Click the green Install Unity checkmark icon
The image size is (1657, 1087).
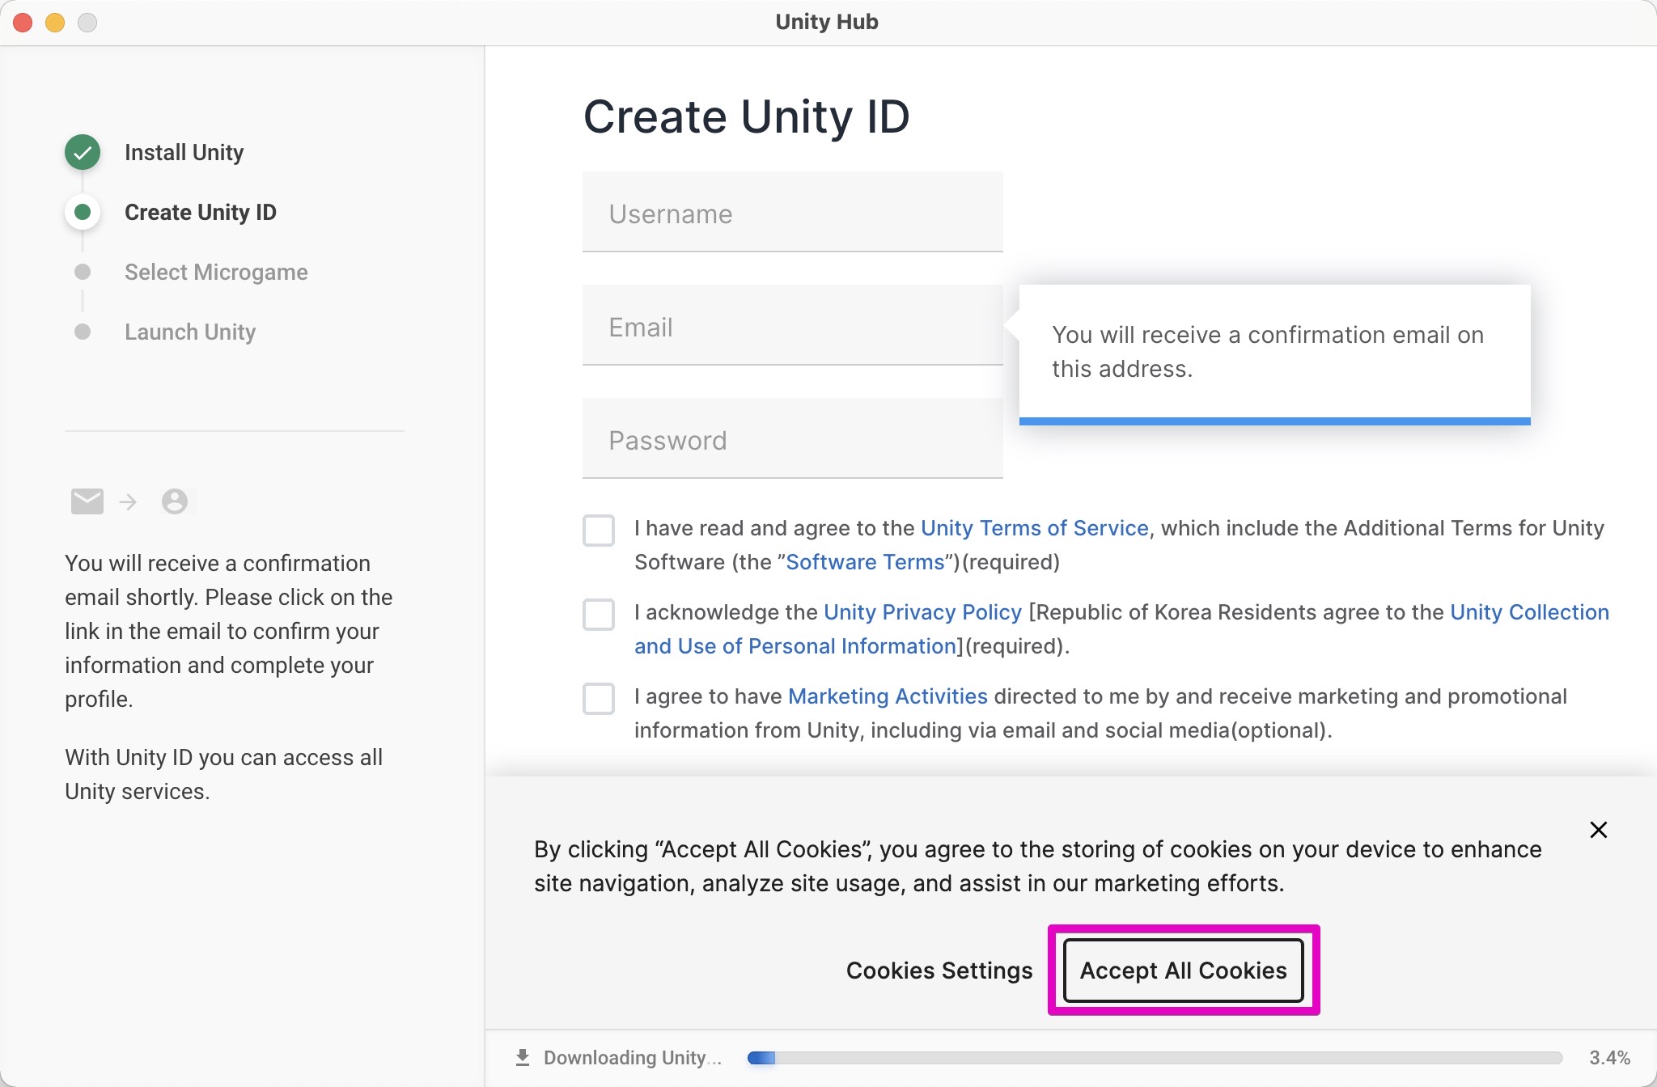click(82, 151)
